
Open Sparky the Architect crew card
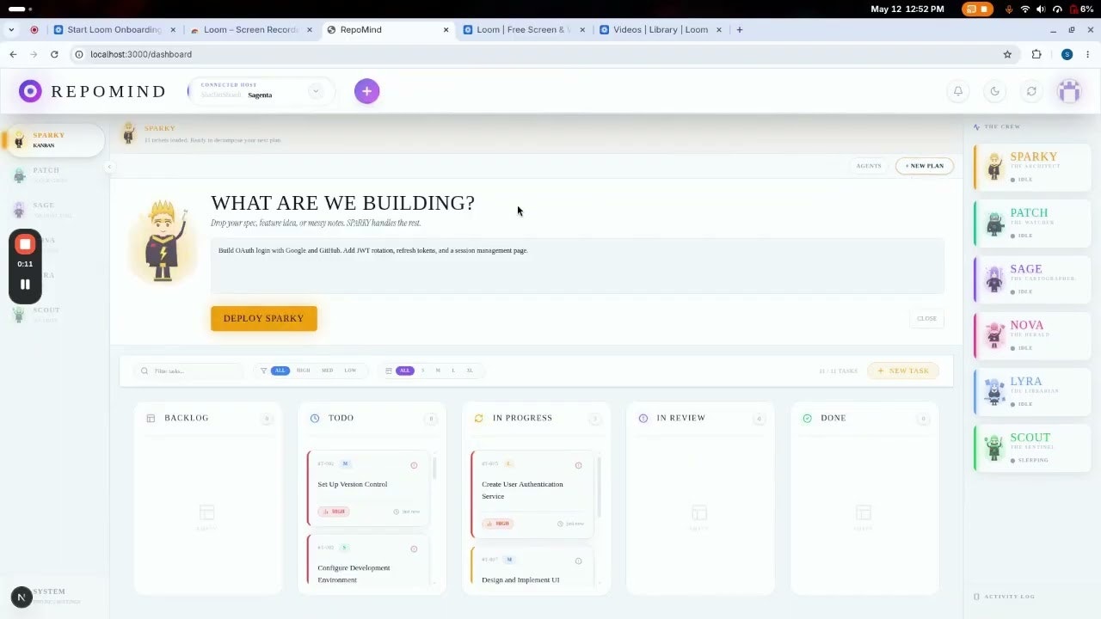coord(1032,167)
